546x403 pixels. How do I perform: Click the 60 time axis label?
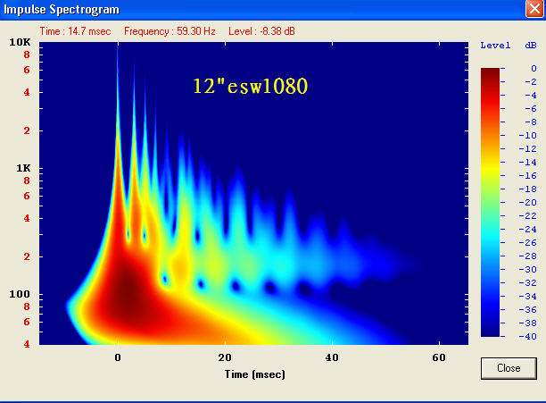(439, 357)
